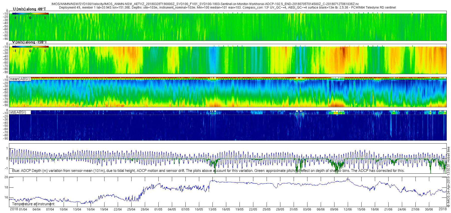
Task: Click the '07/04' date tick label
Action: [50, 209]
